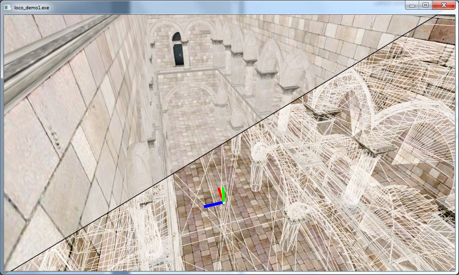The image size is (459, 275).
Task: Close the loco_demo1.exe window
Action: [444, 5]
